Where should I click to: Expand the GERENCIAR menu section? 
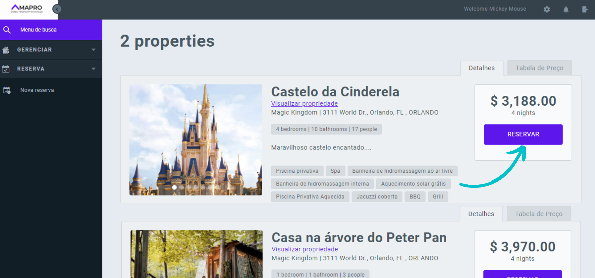(x=94, y=49)
